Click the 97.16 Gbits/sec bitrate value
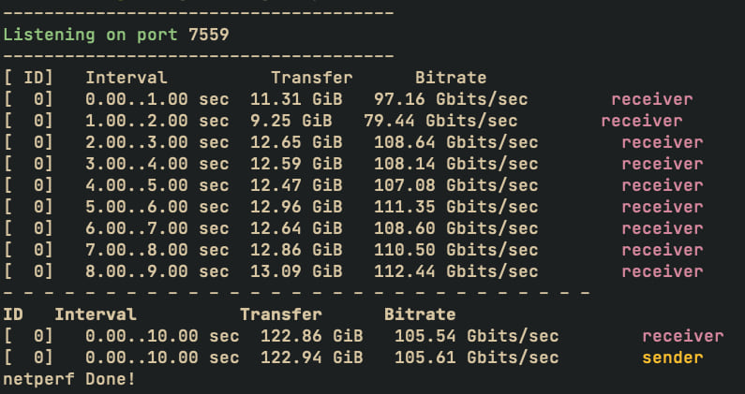The image size is (745, 394). point(451,99)
